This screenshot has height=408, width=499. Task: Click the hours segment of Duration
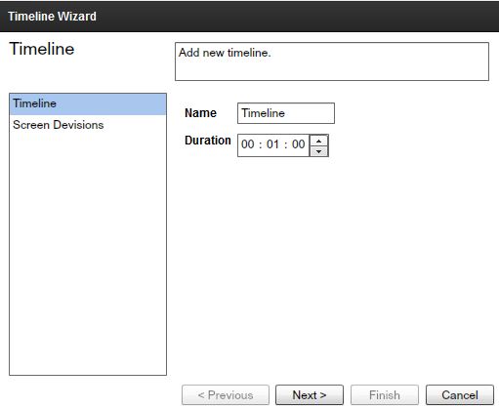[x=248, y=144]
